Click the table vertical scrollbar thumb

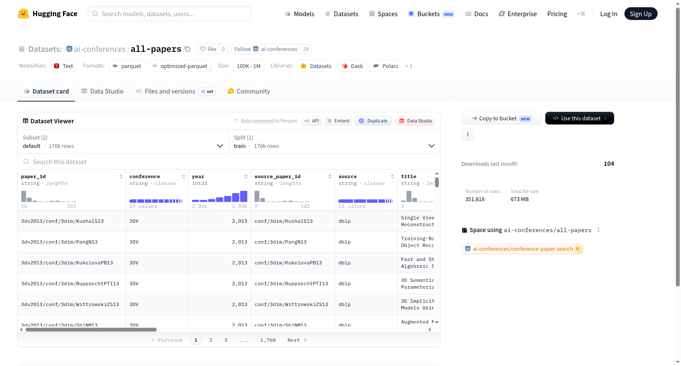[437, 182]
